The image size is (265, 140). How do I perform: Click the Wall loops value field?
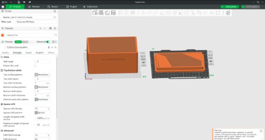[42, 61]
